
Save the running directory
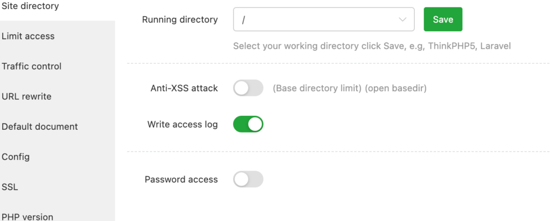click(443, 19)
